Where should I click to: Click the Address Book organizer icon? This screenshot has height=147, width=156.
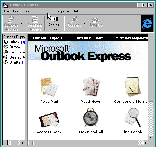[x=49, y=119]
